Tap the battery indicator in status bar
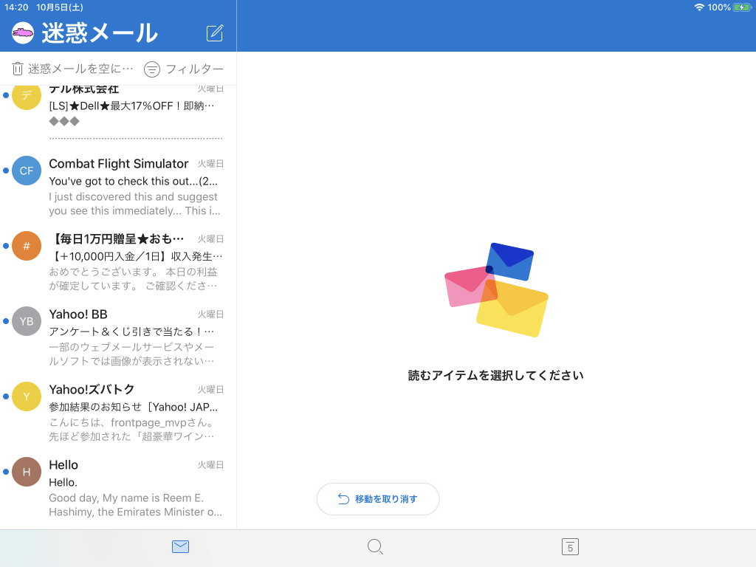756x567 pixels. 741,7
